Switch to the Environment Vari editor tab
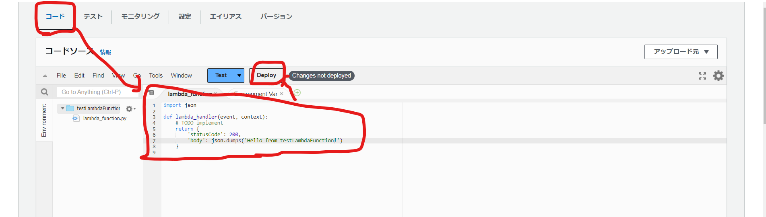Image resolution: width=766 pixels, height=217 pixels. point(256,94)
